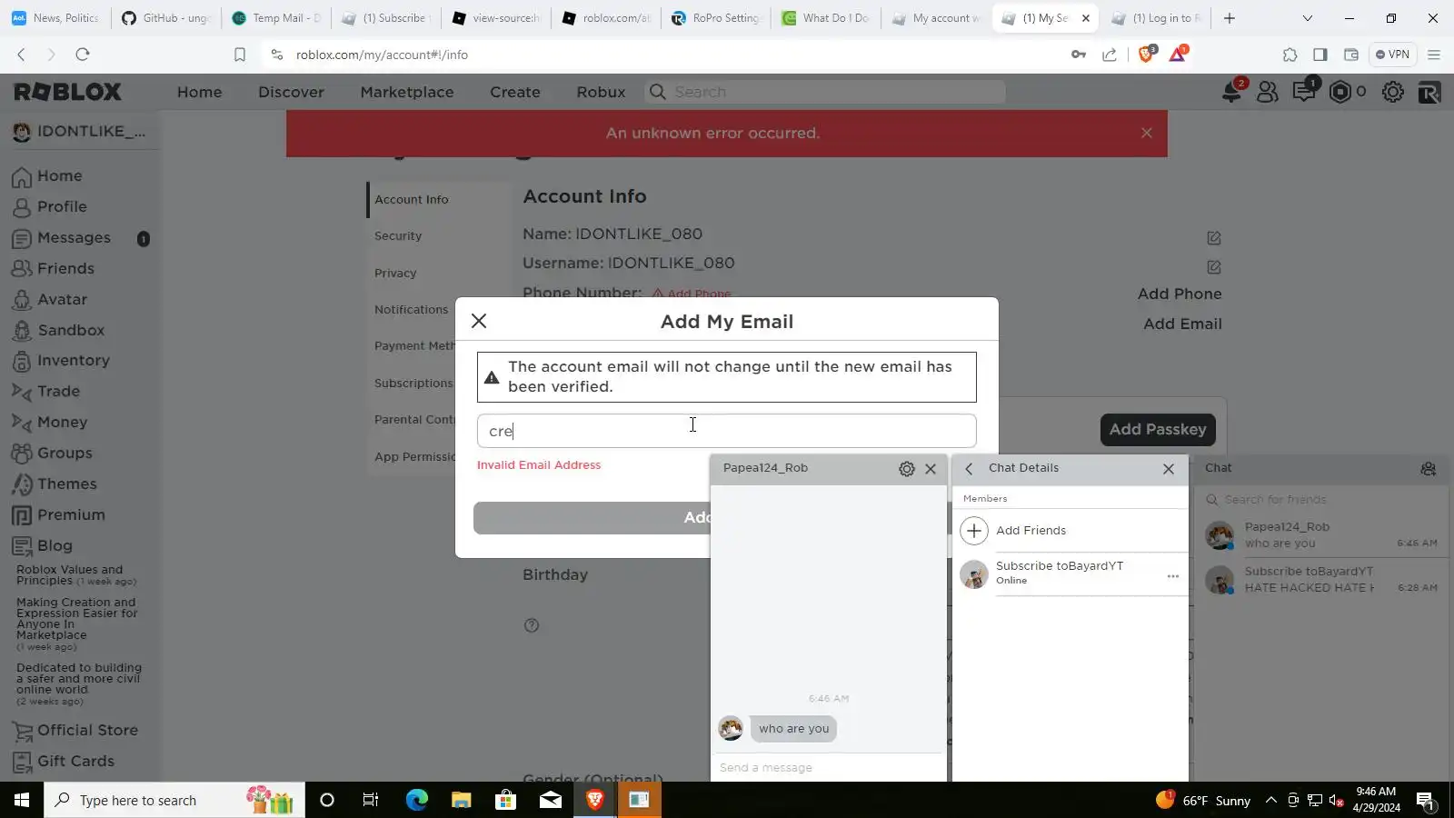Open Subscribe toBayardYT conversation in chat list

[x=1322, y=580]
